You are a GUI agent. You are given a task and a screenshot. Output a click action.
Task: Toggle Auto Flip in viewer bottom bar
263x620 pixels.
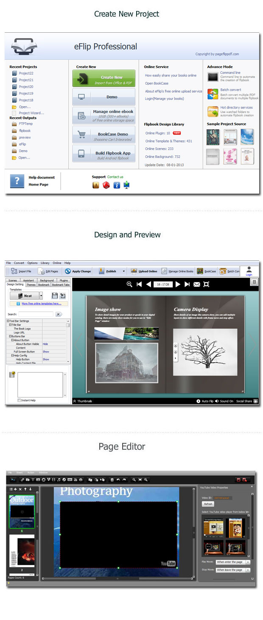205,401
